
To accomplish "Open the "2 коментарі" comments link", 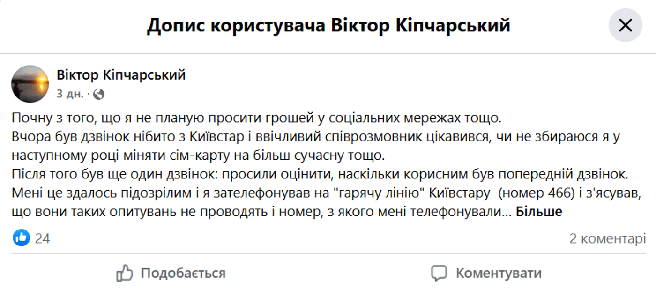I will click(x=607, y=238).
